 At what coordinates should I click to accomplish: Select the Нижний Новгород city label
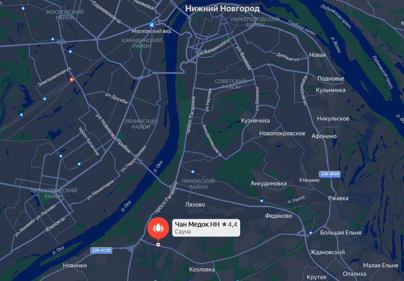[222, 8]
